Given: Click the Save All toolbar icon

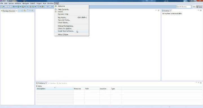Looking at the screenshot, I should (x=8, y=6).
